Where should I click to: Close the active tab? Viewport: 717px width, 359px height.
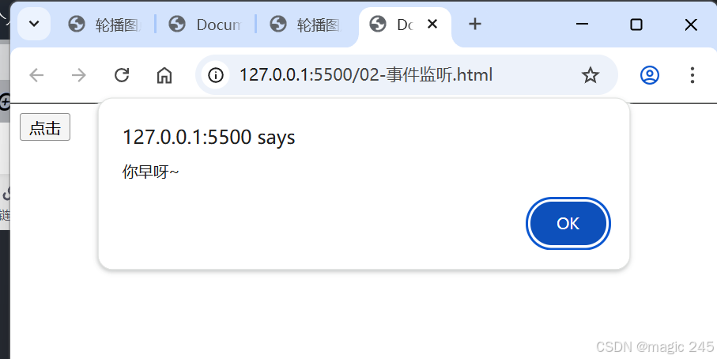pyautogui.click(x=432, y=24)
